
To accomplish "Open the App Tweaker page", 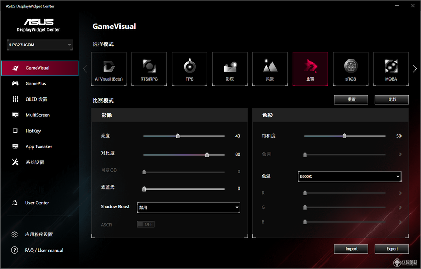I will click(38, 146).
